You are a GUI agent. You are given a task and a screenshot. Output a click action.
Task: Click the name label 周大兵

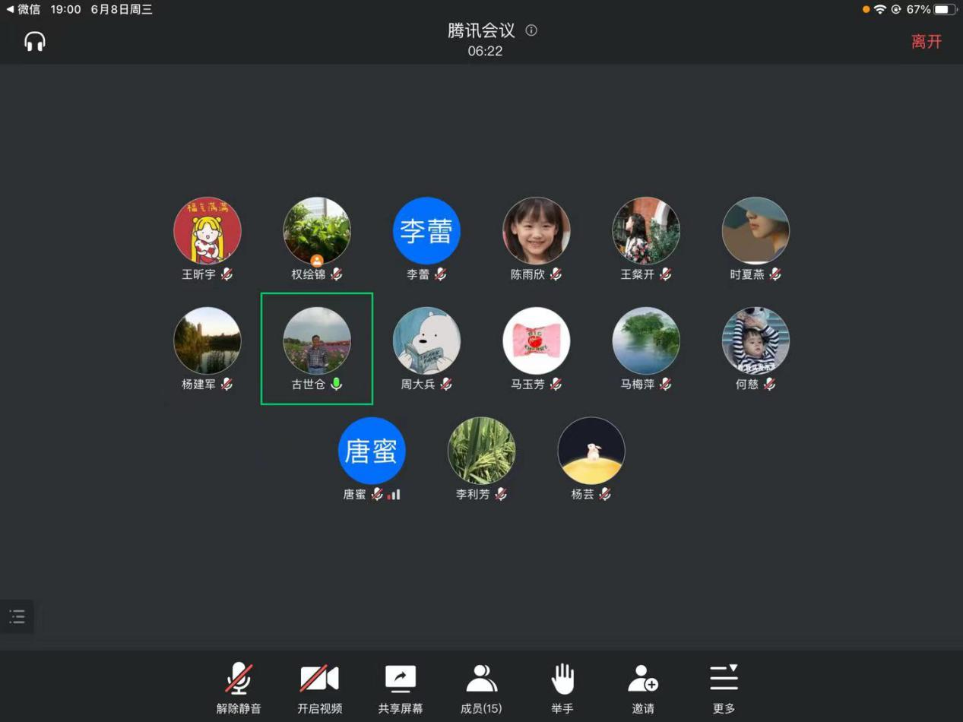coord(418,385)
